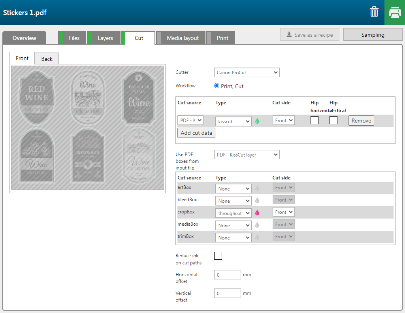
Task: Click the trash can delete icon
Action: (374, 12)
